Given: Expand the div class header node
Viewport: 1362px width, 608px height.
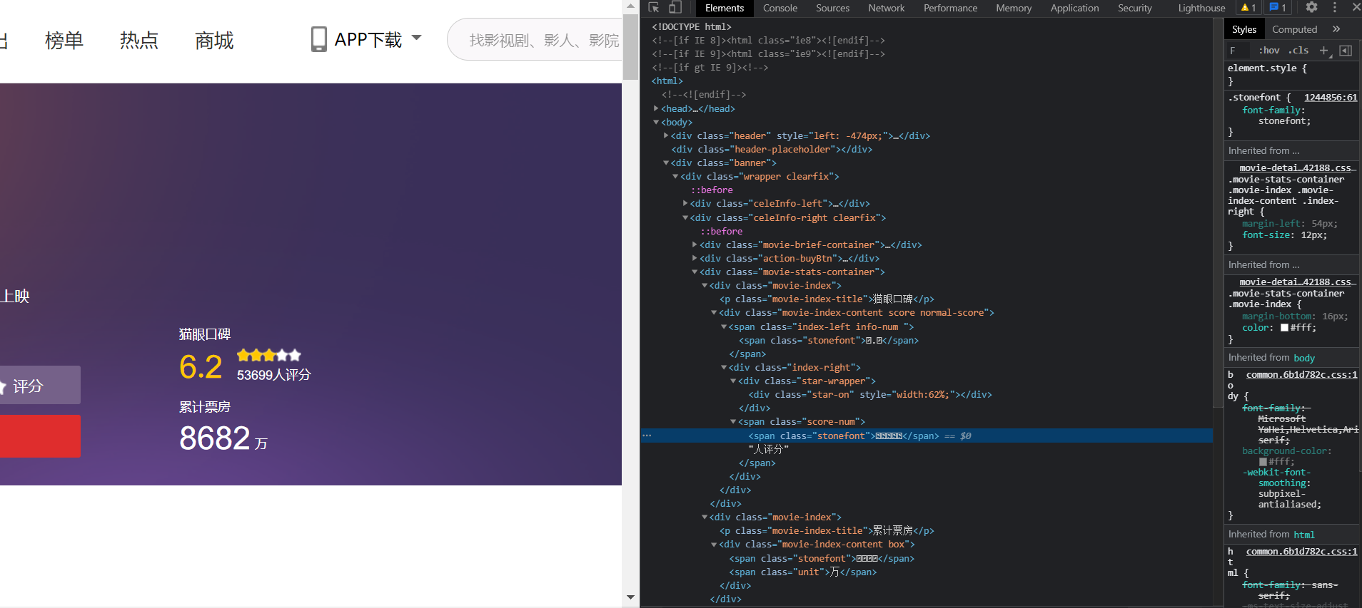Looking at the screenshot, I should click(666, 135).
